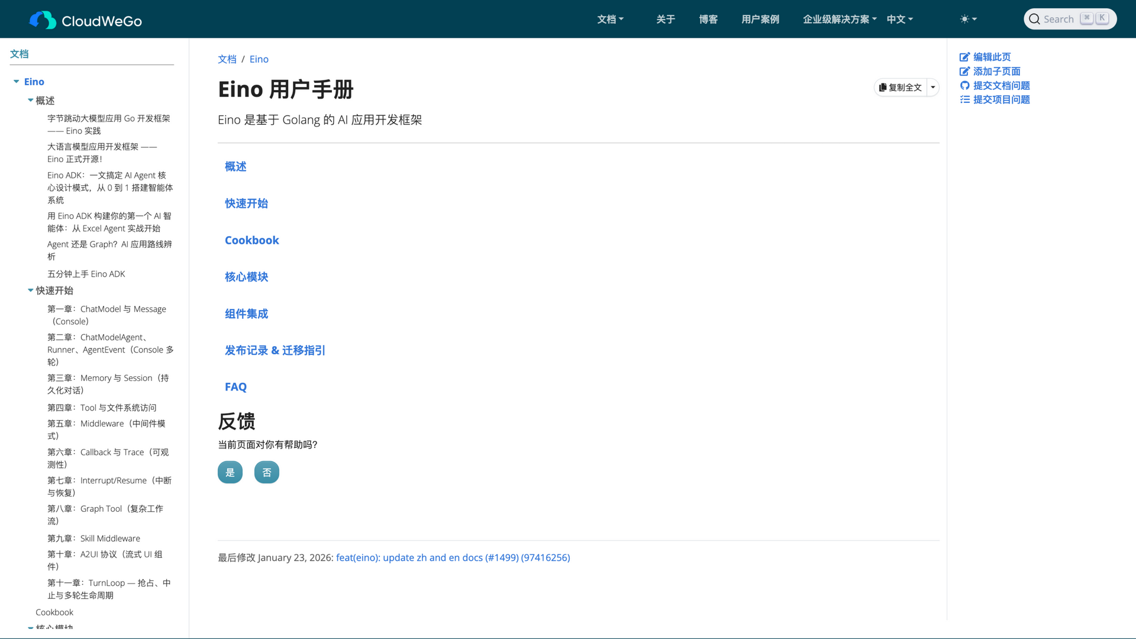Viewport: 1136px width, 639px height.
Task: Open the Cookbook link in main content
Action: (x=252, y=240)
